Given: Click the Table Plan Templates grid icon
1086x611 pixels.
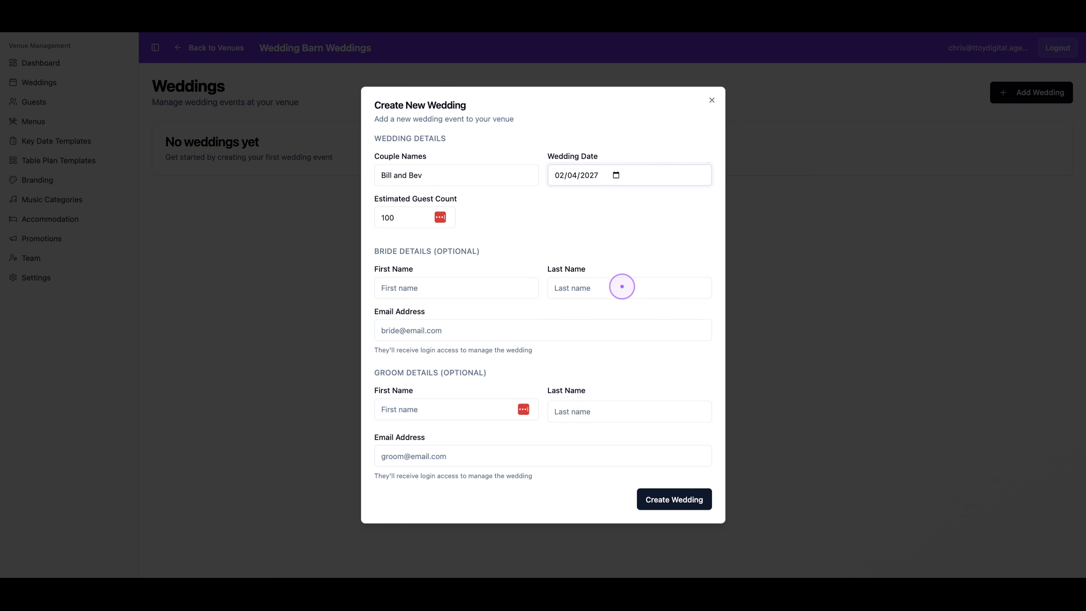Looking at the screenshot, I should (x=13, y=160).
